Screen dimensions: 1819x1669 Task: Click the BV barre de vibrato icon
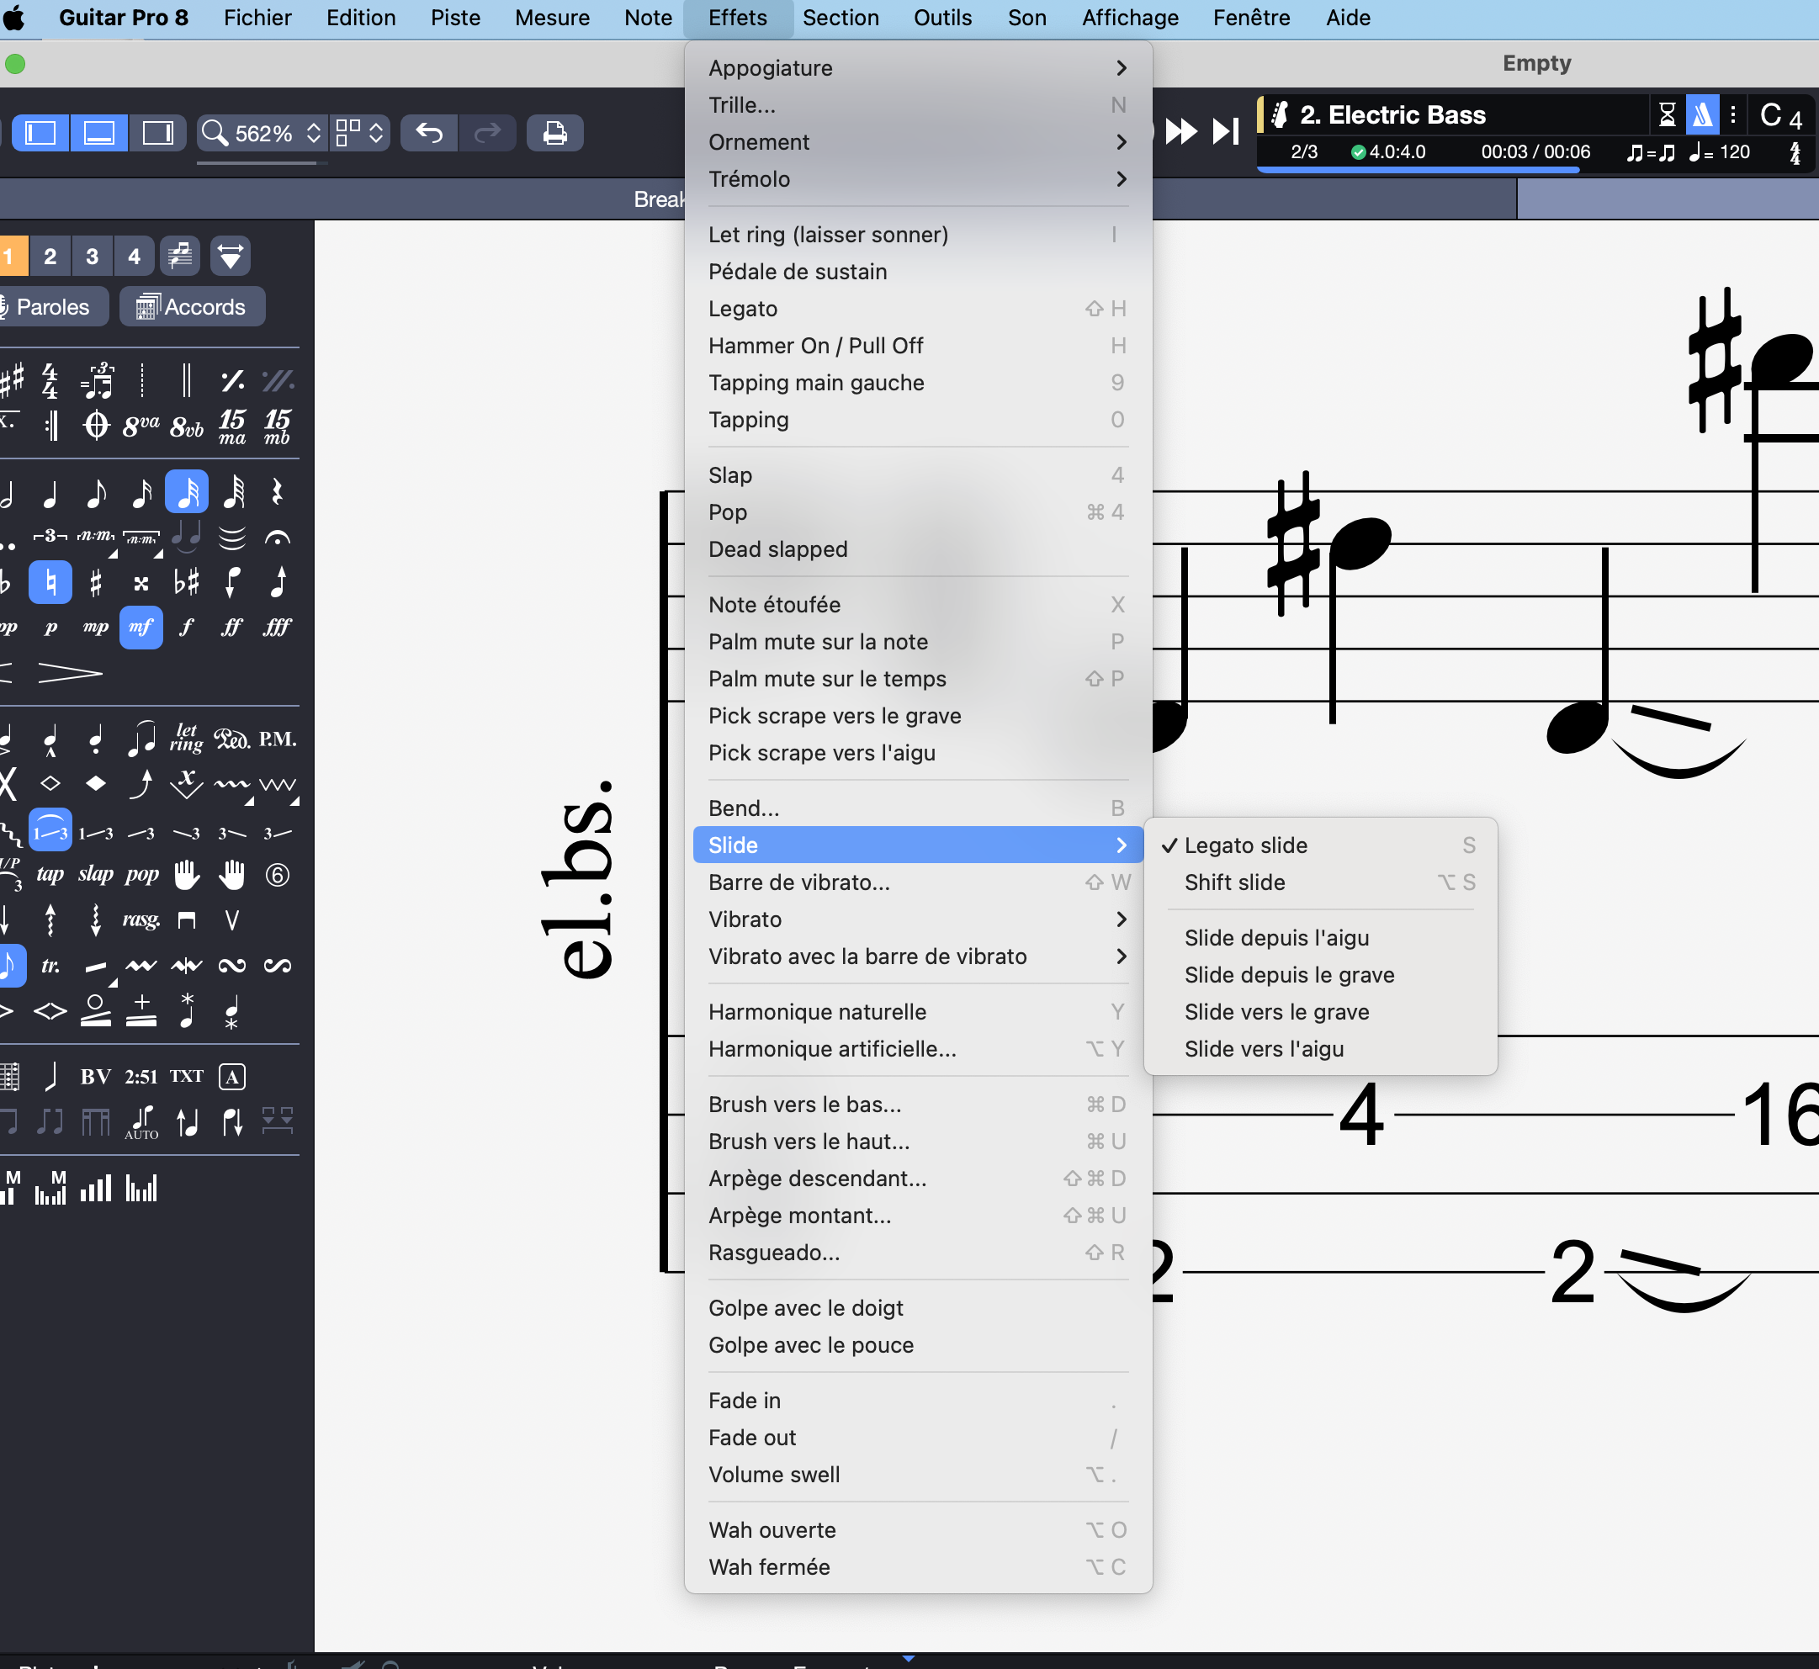pos(96,1077)
